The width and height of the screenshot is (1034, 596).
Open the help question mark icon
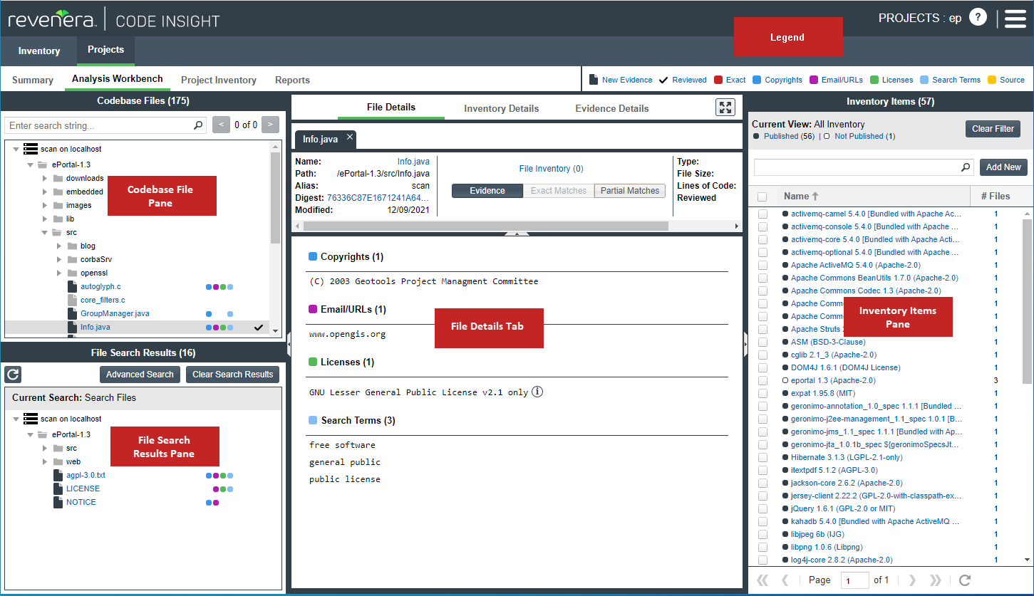978,18
